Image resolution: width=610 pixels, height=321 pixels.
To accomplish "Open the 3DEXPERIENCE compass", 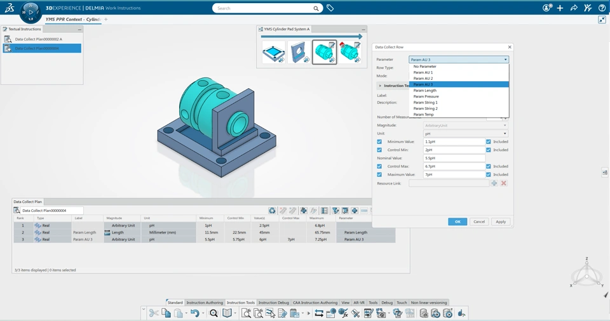I will [x=30, y=13].
